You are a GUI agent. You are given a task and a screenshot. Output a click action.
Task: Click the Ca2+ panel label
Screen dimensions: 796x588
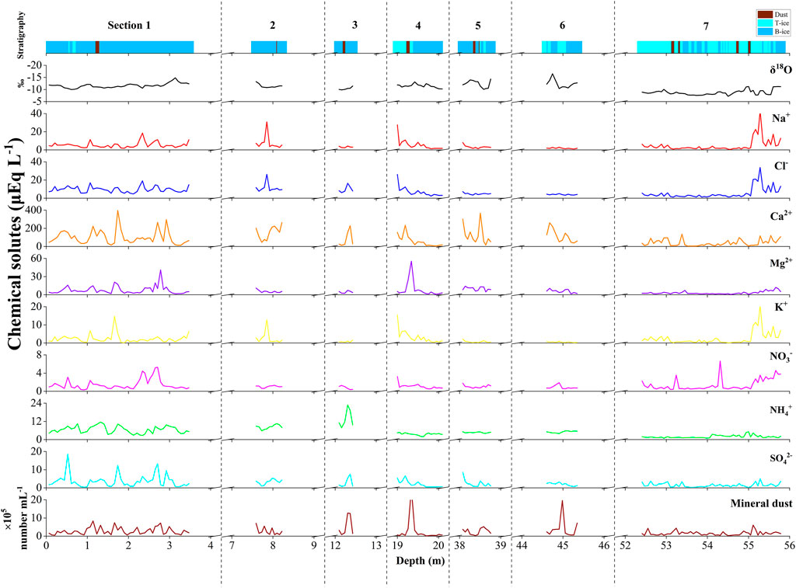pos(780,216)
